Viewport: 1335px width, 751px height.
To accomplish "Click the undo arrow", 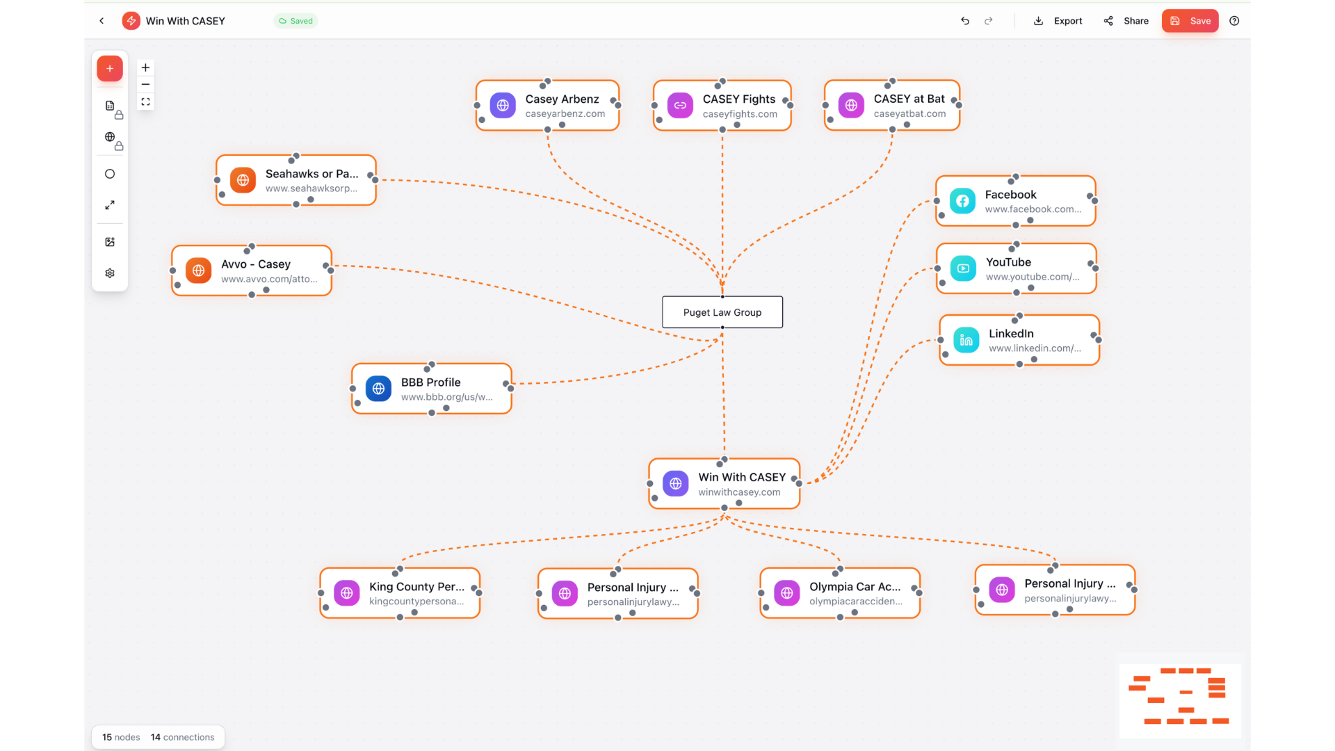I will pyautogui.click(x=965, y=21).
